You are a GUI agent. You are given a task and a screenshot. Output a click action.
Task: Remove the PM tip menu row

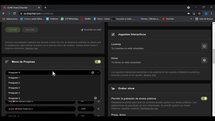click(x=98, y=102)
